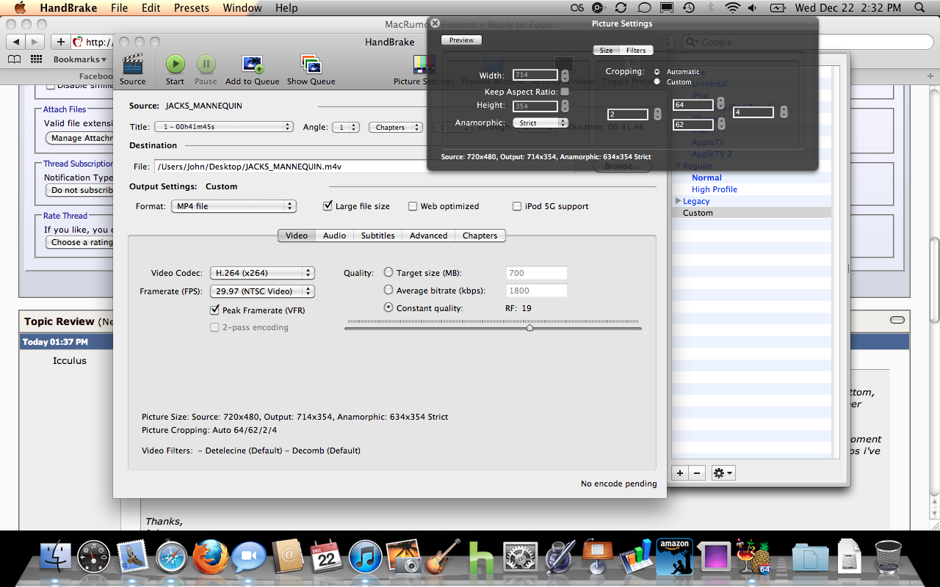Switch to the Subtitles tab

(x=378, y=236)
